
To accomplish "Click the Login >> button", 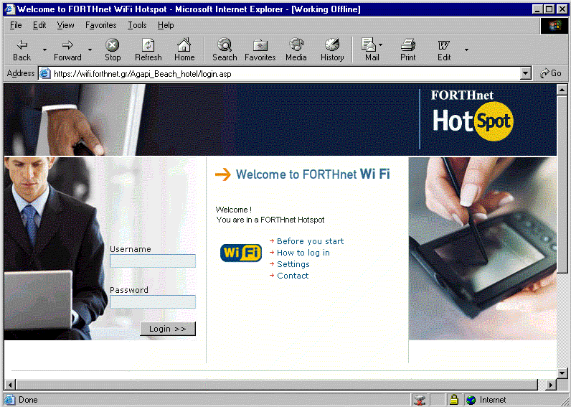I will tap(168, 329).
